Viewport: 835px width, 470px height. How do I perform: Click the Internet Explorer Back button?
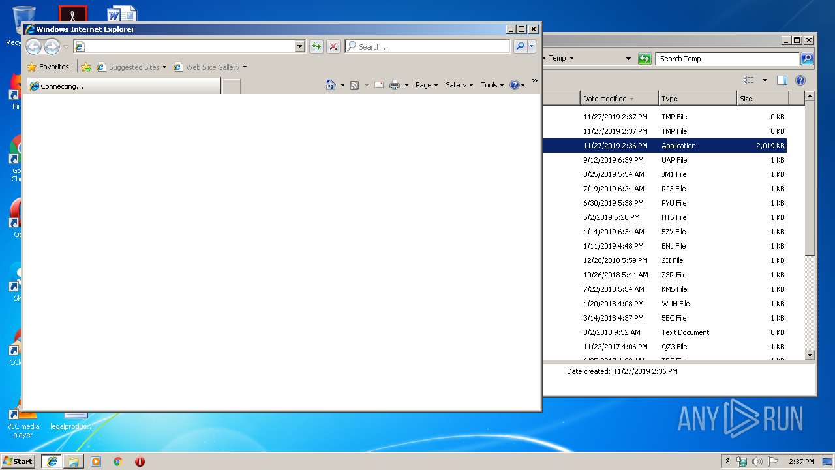coord(33,46)
